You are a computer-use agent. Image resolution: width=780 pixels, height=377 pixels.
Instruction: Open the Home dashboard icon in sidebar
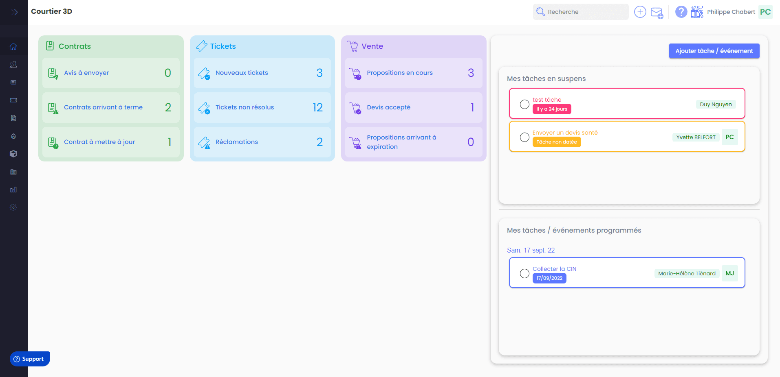coord(13,47)
